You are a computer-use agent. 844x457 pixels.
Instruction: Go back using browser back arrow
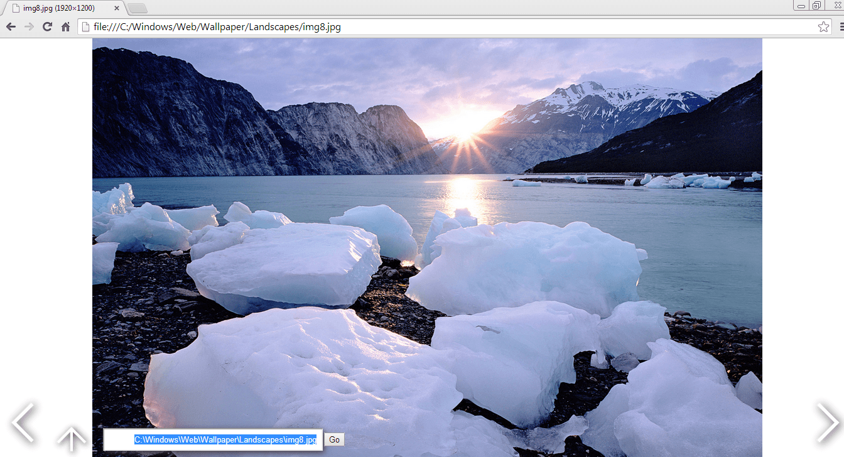click(x=11, y=27)
